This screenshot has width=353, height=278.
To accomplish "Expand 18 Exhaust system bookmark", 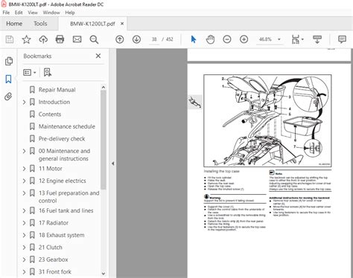I will click(24, 235).
